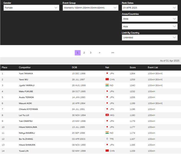This screenshot has width=181, height=155.
Task: Open the Rank Dates dropdown 01 APR 2025
Action: point(150,8)
